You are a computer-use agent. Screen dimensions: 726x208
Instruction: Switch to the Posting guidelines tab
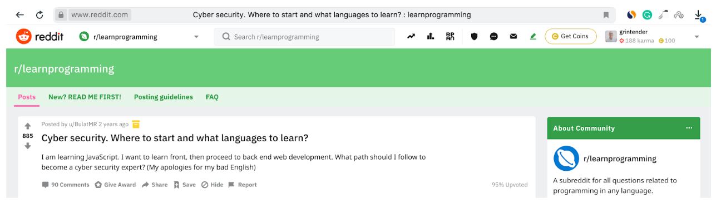tap(164, 97)
